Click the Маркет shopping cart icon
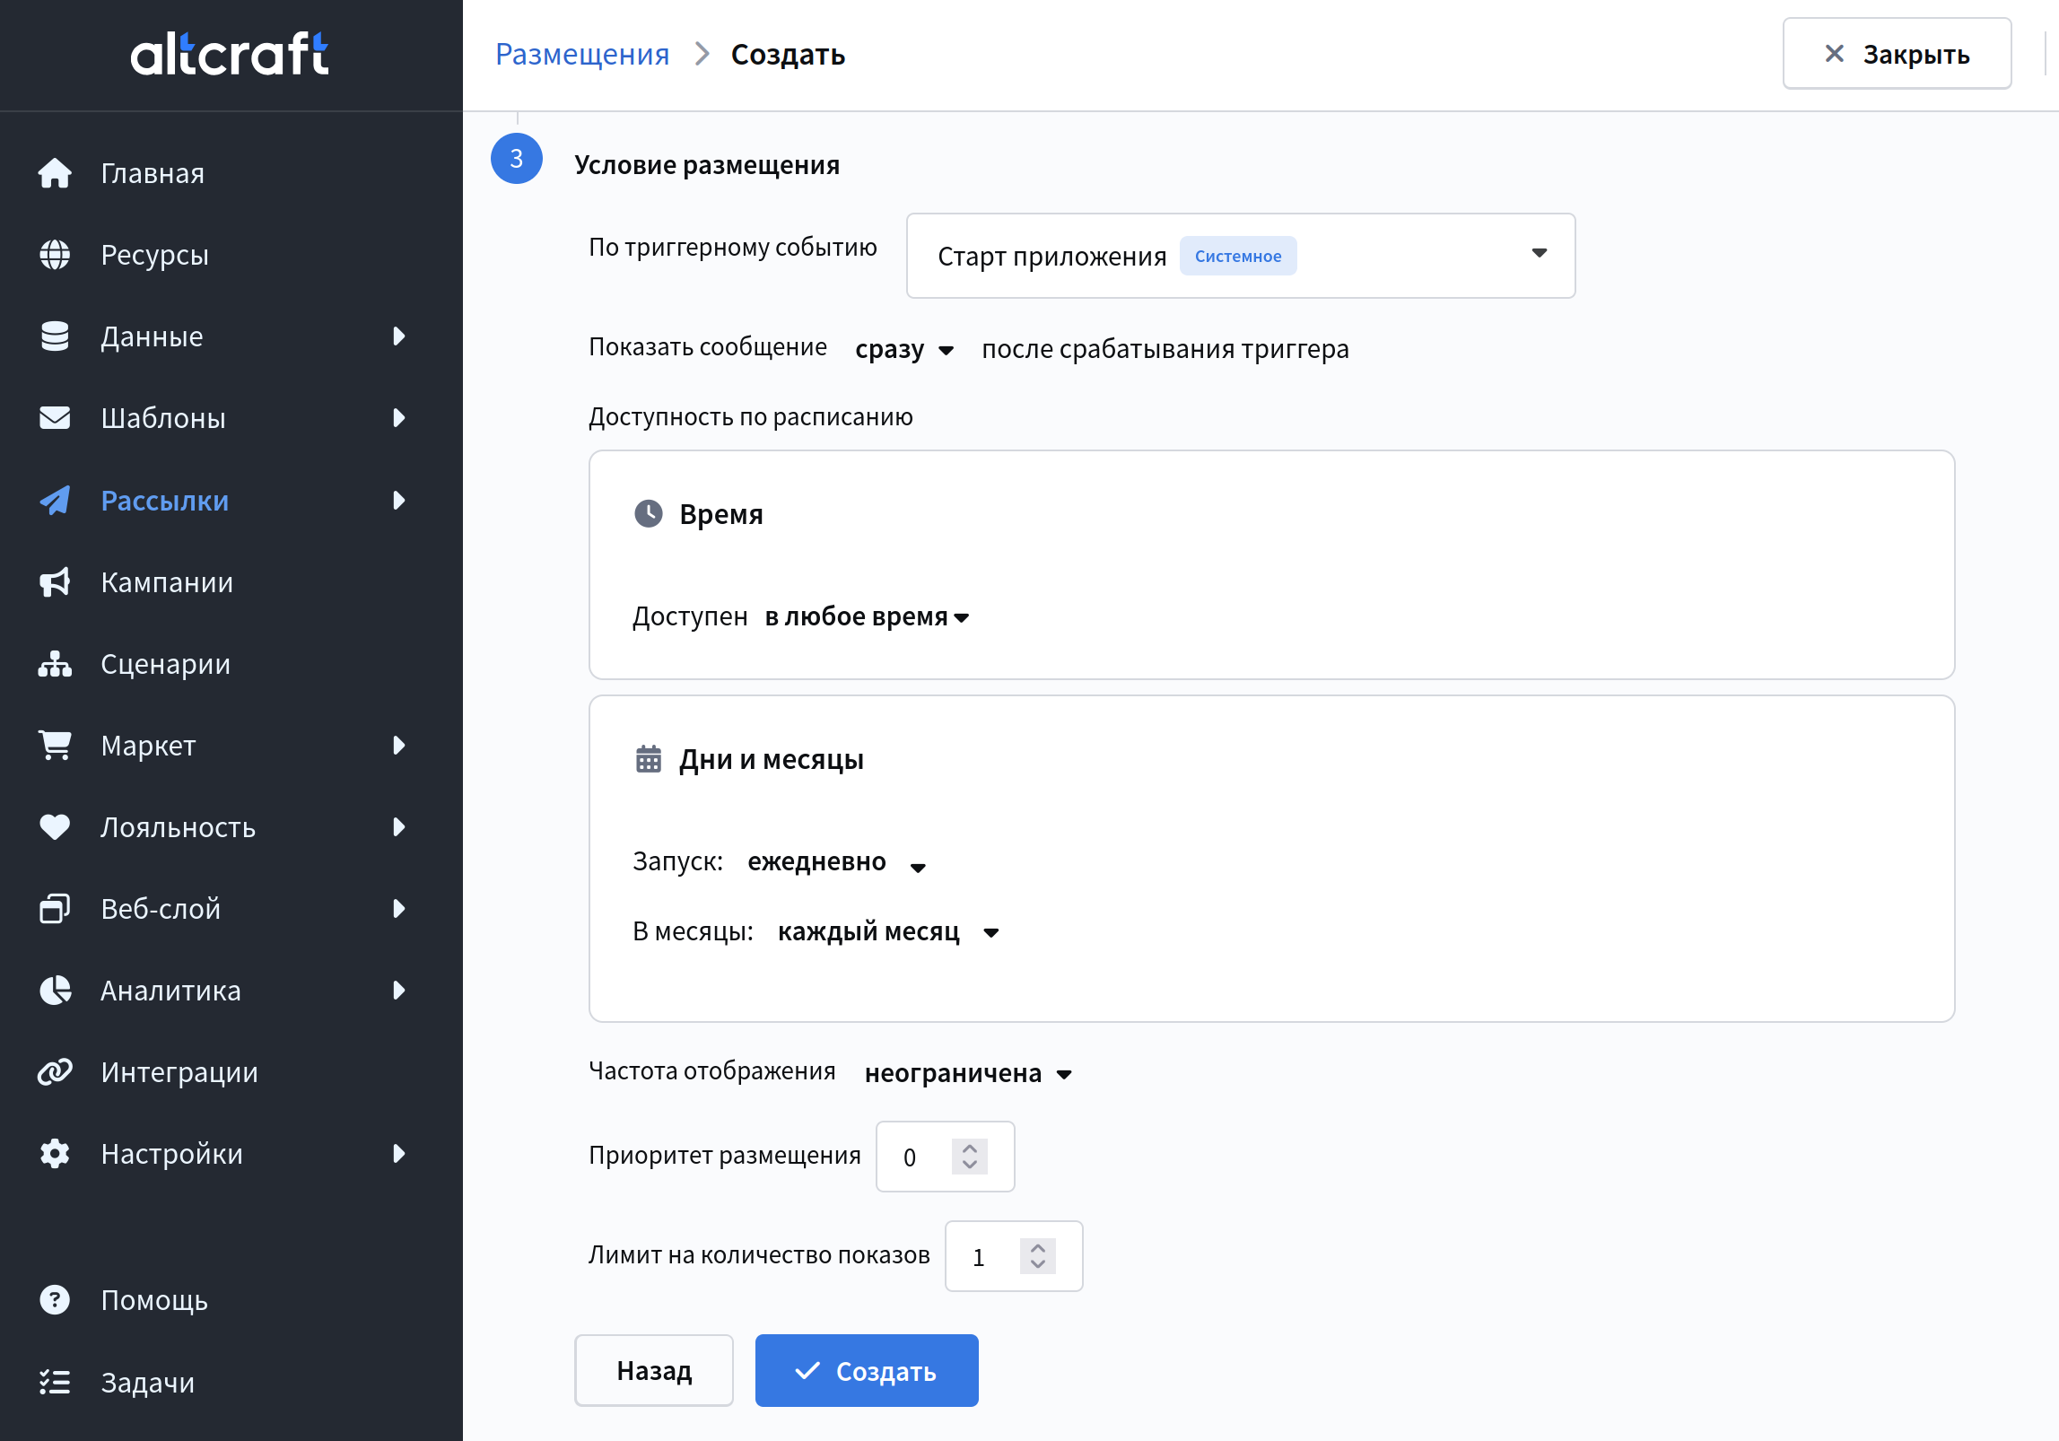 (55, 746)
